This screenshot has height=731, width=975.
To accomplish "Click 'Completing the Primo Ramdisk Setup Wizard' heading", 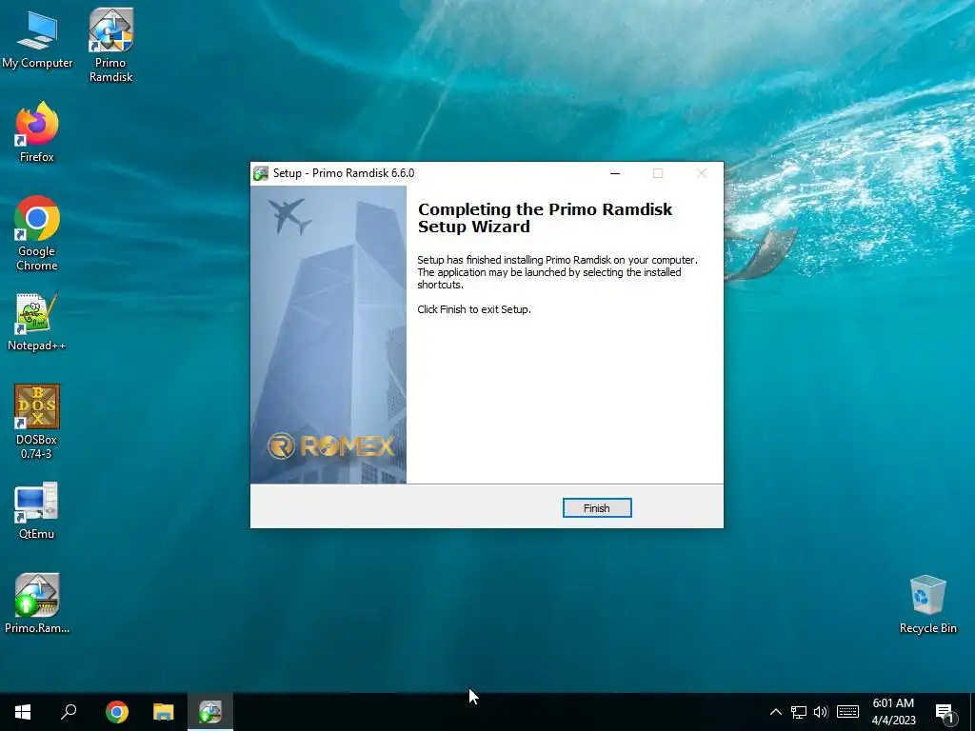I will [545, 218].
